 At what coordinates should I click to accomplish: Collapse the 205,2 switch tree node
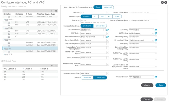point(4,28)
